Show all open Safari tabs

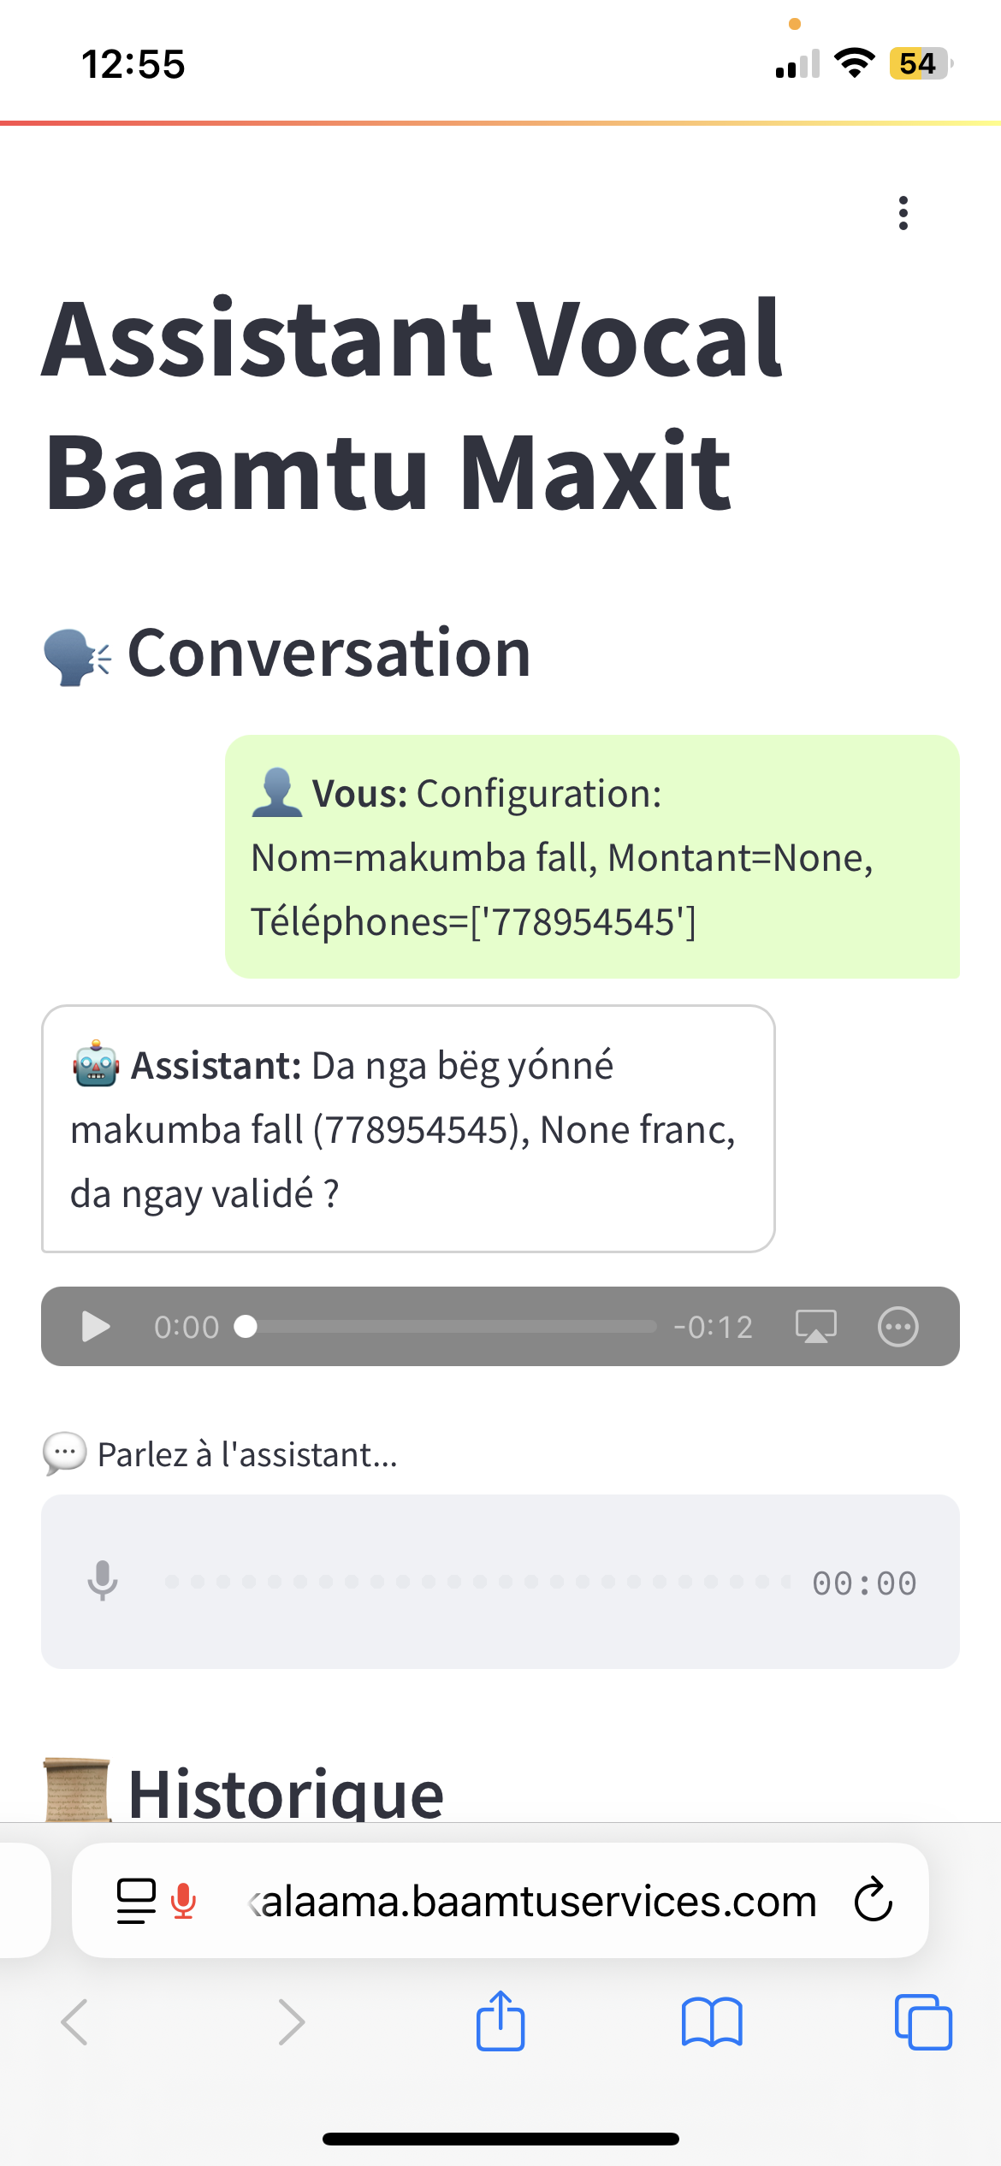pos(922,2022)
